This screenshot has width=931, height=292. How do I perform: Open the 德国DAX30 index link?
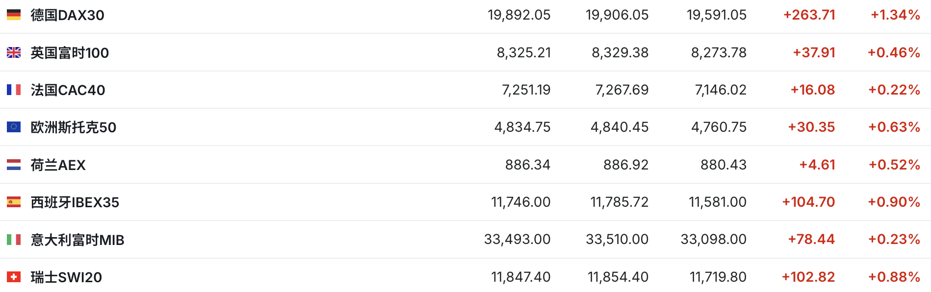point(67,15)
